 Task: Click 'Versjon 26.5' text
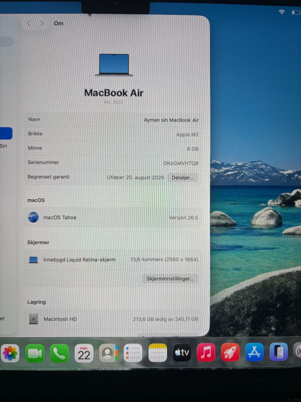click(183, 217)
